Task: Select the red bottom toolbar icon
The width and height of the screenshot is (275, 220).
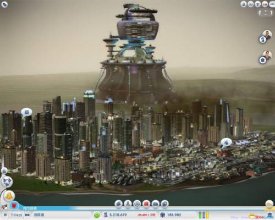Action: [x=146, y=204]
